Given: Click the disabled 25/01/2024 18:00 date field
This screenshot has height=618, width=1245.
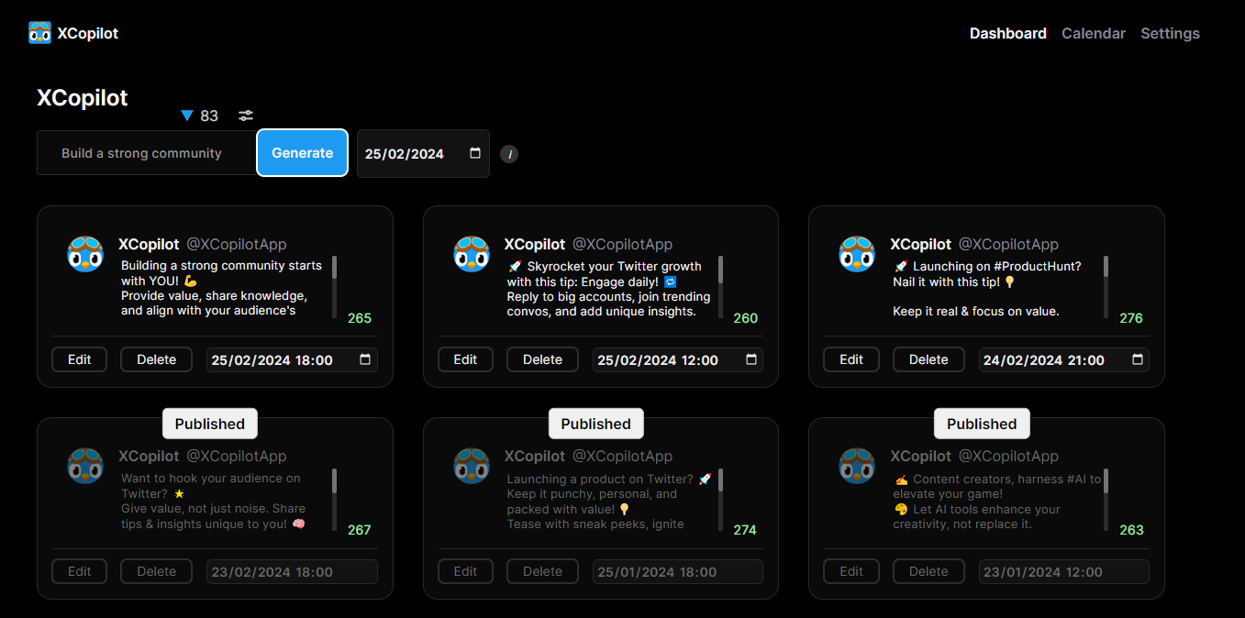Looking at the screenshot, I should (x=678, y=571).
